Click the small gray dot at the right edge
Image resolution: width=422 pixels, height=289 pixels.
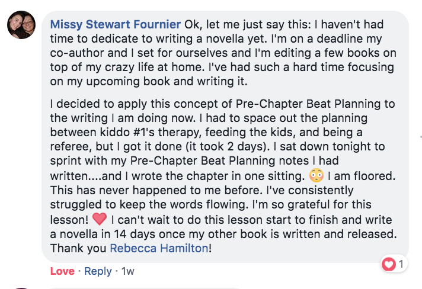click(x=421, y=137)
